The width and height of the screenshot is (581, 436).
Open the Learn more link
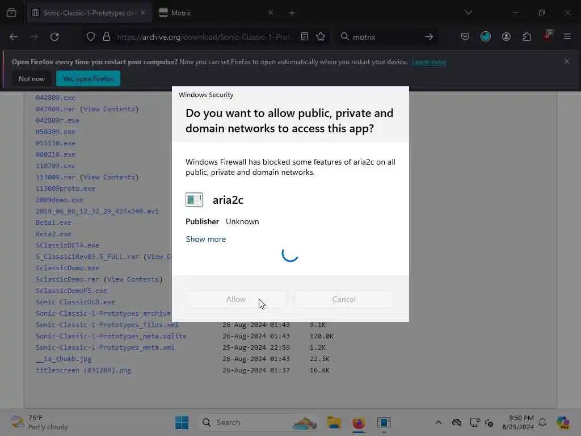tap(429, 62)
